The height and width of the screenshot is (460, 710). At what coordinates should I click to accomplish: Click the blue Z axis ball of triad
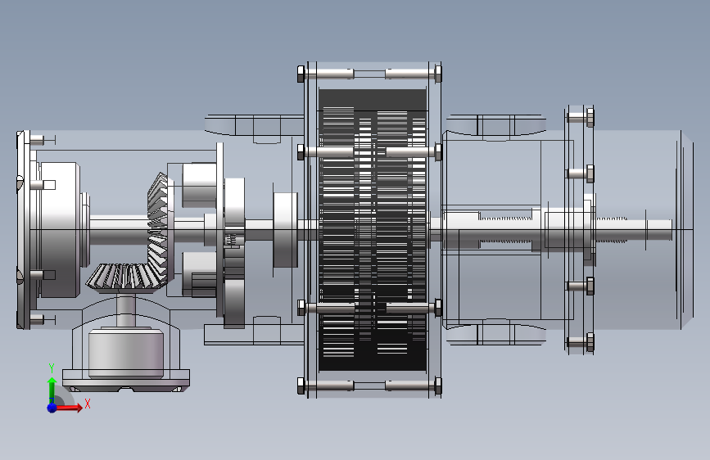52,408
